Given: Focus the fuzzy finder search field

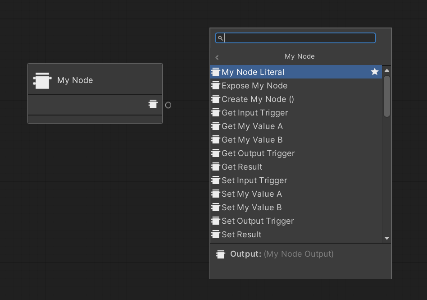Looking at the screenshot, I should pyautogui.click(x=300, y=38).
